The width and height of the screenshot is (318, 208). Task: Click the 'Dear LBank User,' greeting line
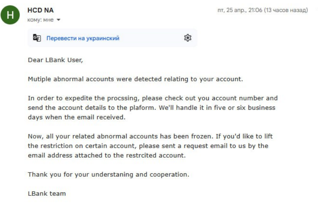click(x=56, y=60)
